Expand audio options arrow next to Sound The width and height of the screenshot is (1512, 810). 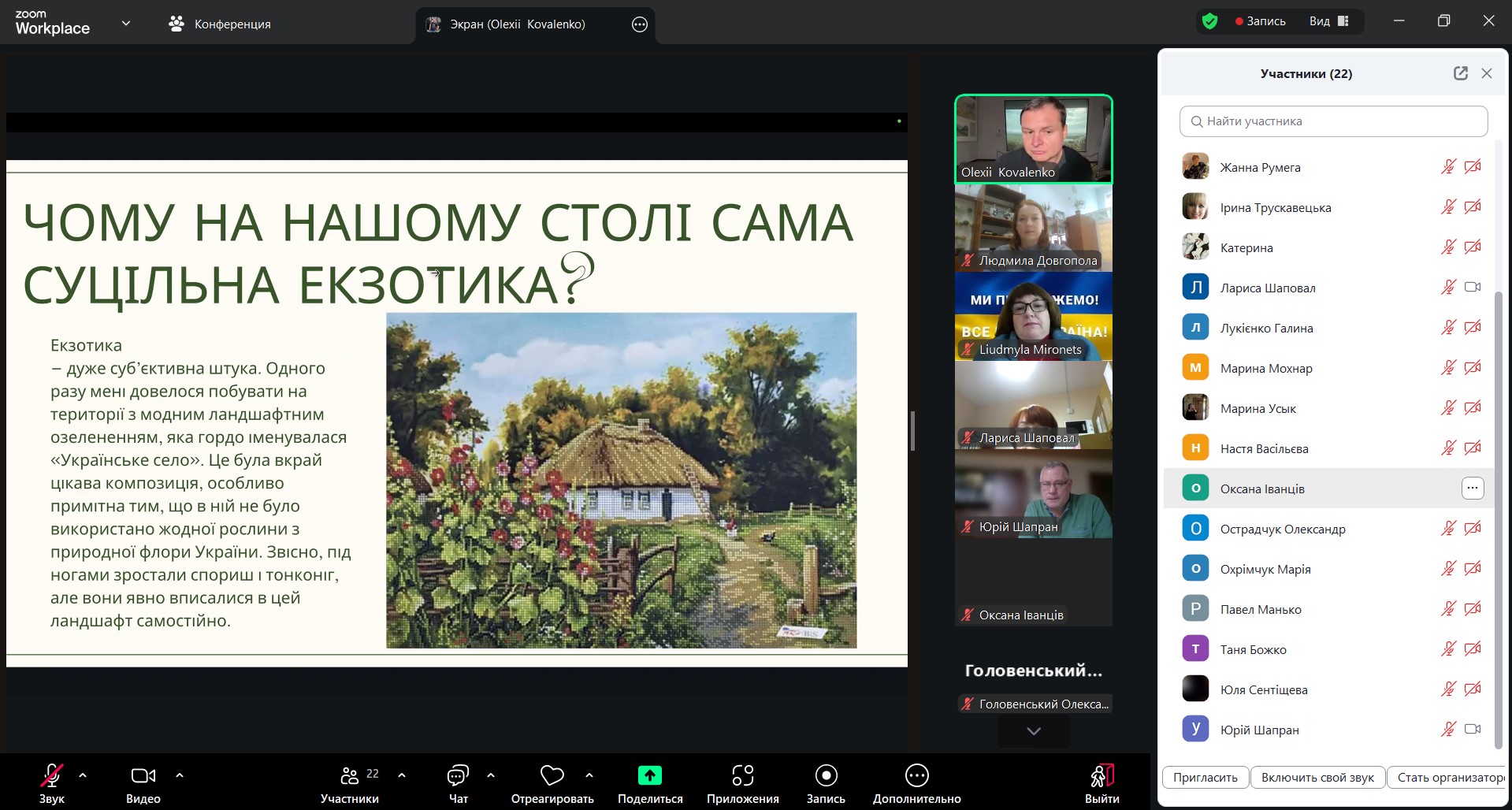click(83, 775)
